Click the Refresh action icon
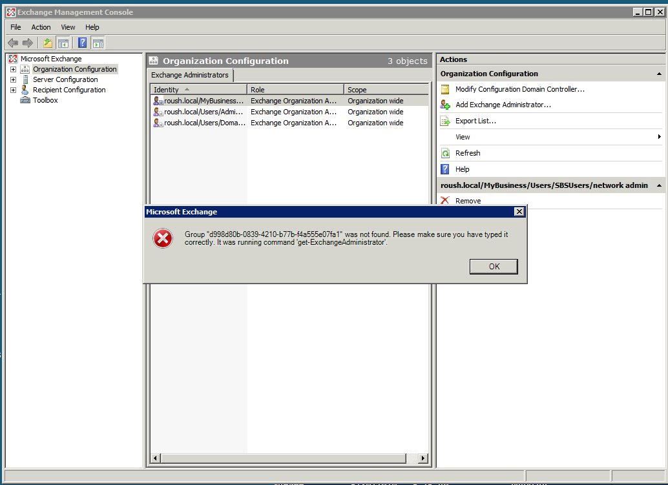The image size is (668, 485). [445, 153]
